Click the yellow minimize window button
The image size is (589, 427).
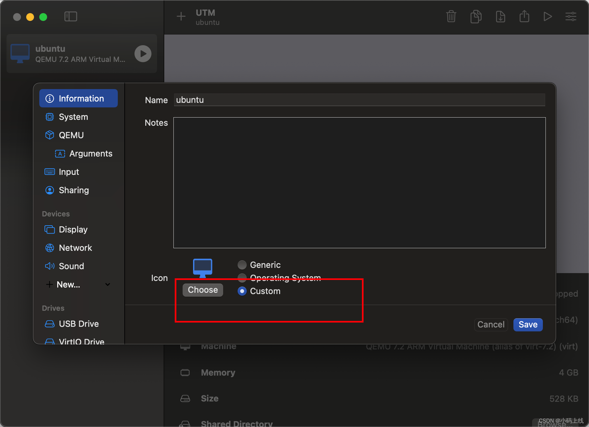(30, 17)
